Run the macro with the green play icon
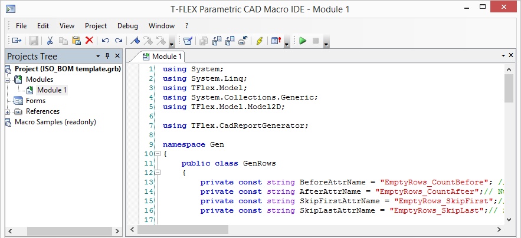This screenshot has width=521, height=238. click(x=303, y=41)
